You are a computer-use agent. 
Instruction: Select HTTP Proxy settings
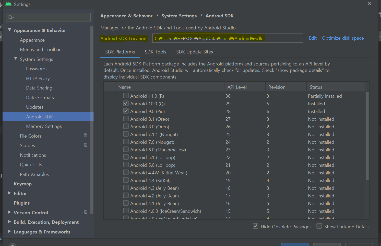[x=38, y=79]
